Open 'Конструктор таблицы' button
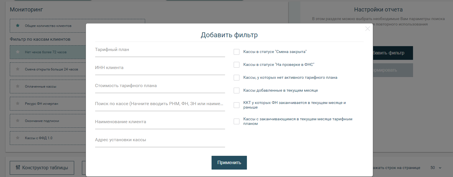This screenshot has height=177, width=453. tap(42, 168)
